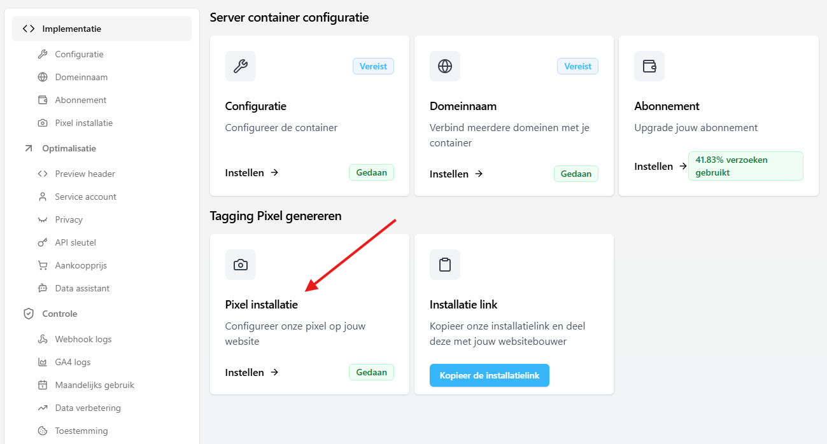Click Instellen on the Pixel installatie card

click(x=251, y=372)
